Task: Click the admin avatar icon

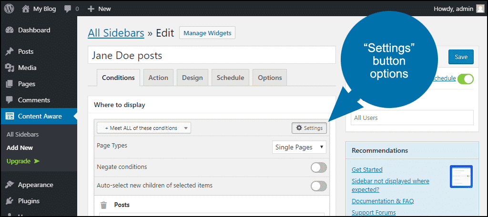Action: coord(480,9)
